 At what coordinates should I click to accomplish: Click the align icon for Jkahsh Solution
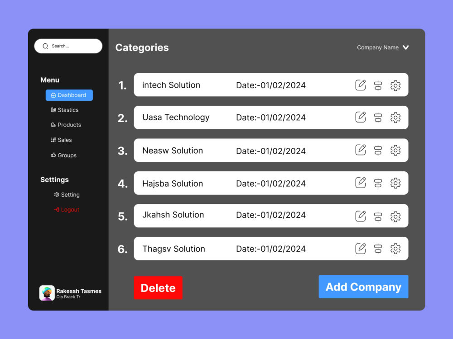(378, 217)
